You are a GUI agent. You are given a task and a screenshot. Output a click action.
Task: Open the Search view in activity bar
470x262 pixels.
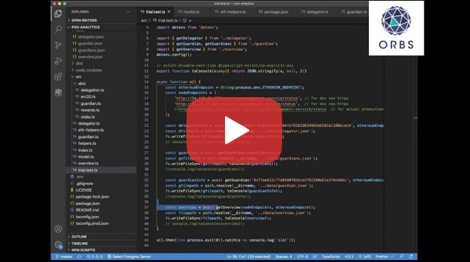(x=58, y=29)
